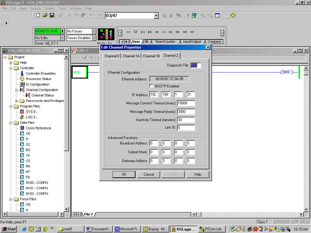Collapse the Data Files folder

(11, 123)
